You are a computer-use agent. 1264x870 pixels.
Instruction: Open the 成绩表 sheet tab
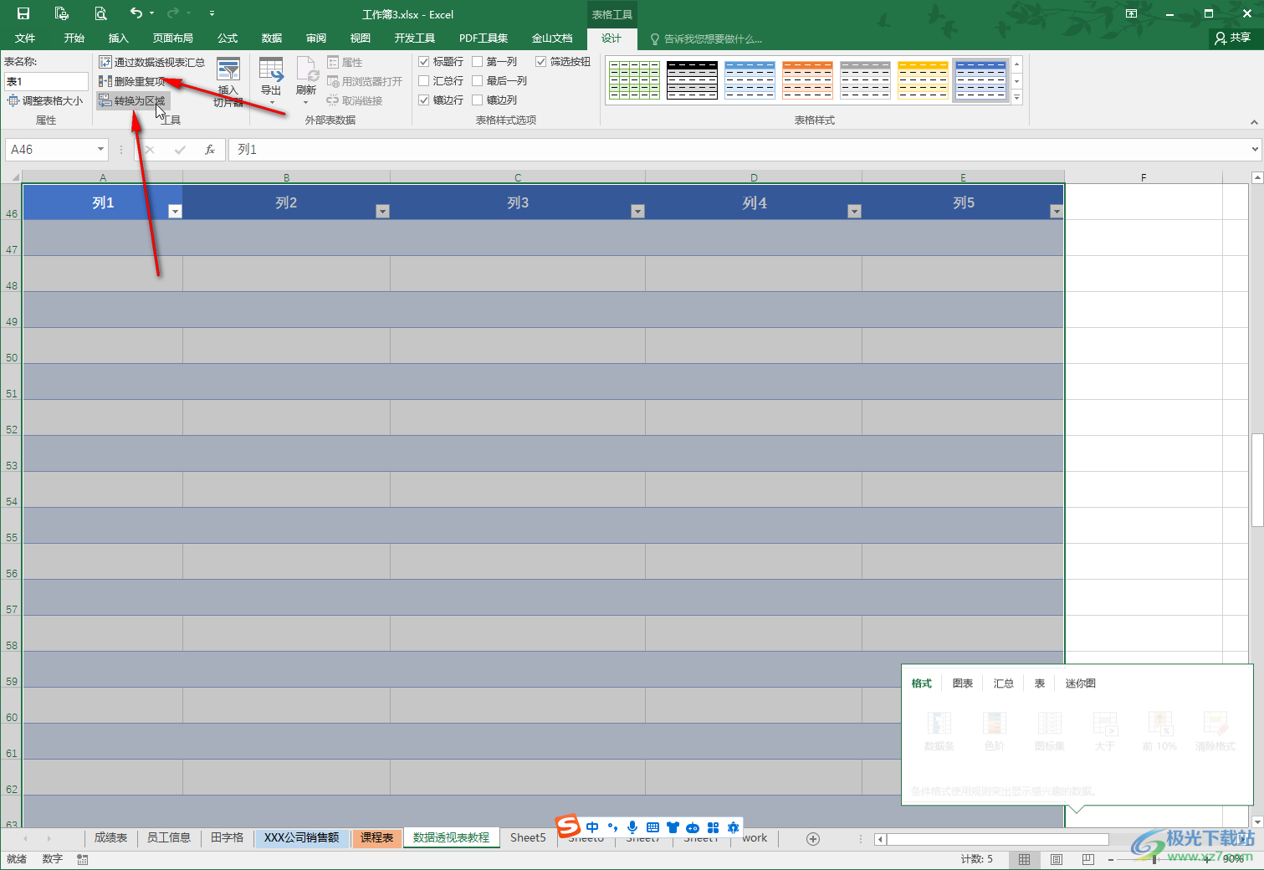coord(110,837)
